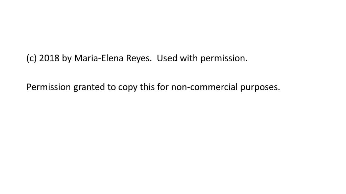Viewport: 346px width, 194px height.
Task: Click capitalized "Permission" starting the second line
Action: click(x=48, y=87)
